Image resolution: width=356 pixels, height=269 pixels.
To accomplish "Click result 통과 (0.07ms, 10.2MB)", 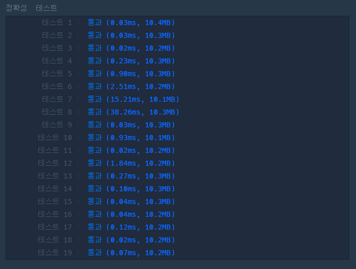I will [x=131, y=253].
